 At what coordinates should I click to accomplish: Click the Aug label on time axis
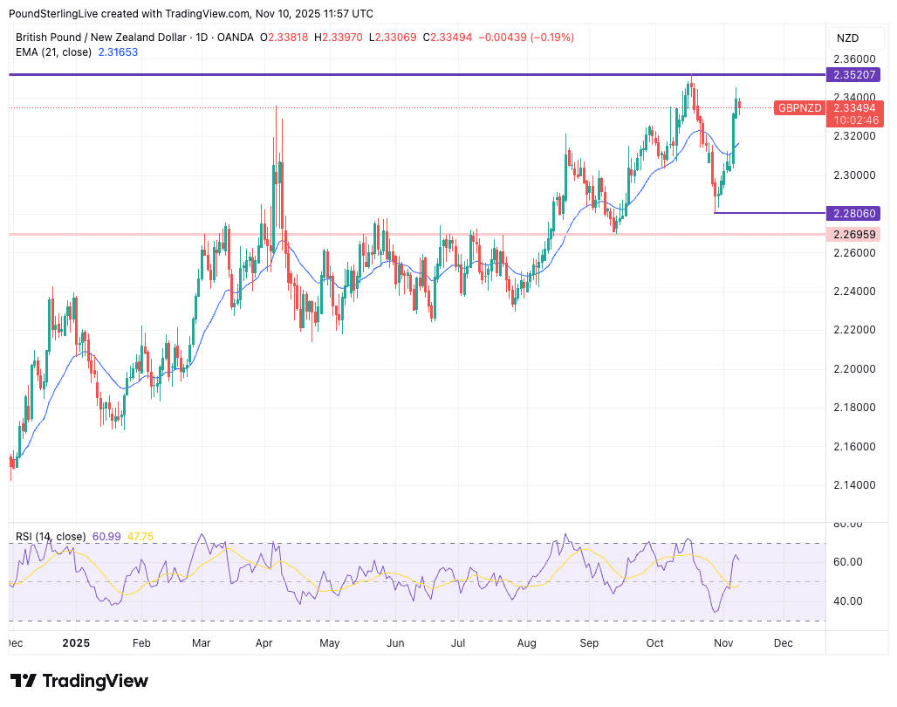pyautogui.click(x=526, y=642)
